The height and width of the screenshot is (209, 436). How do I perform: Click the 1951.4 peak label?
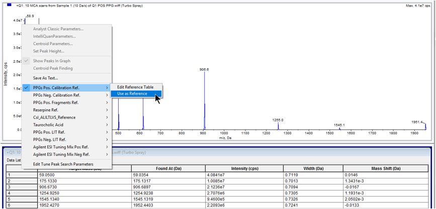(x=417, y=122)
